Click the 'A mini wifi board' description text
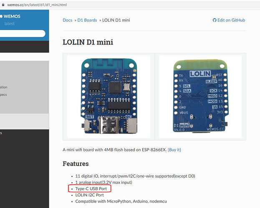The height and width of the screenshot is (208, 260). [x=115, y=150]
